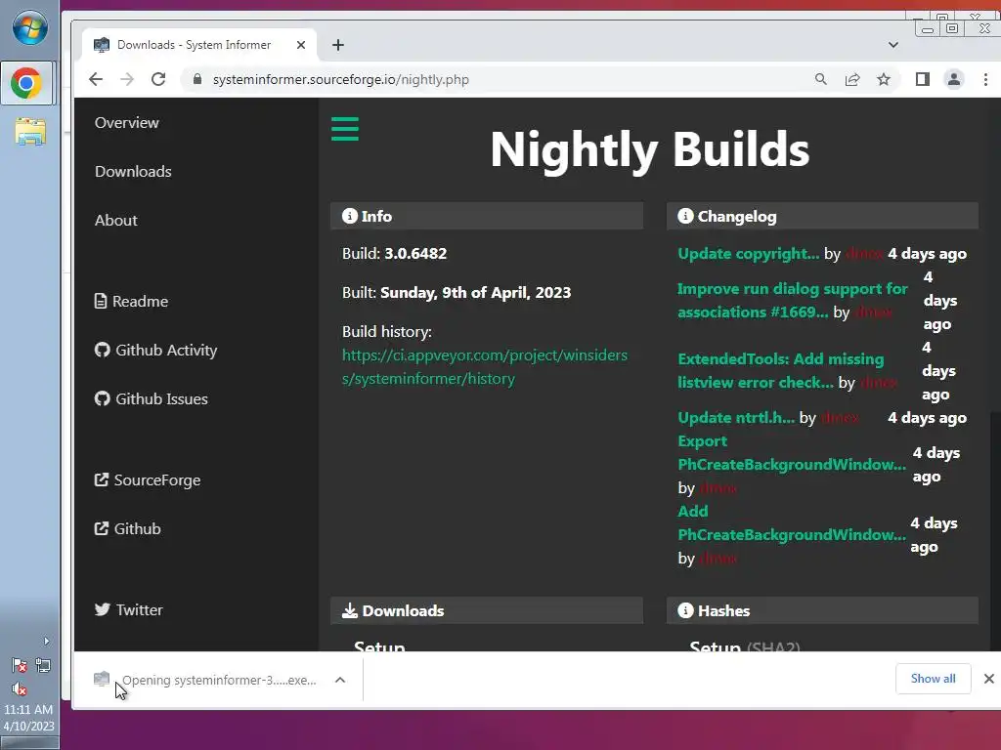Click the Chrome taskbar icon

click(26, 84)
